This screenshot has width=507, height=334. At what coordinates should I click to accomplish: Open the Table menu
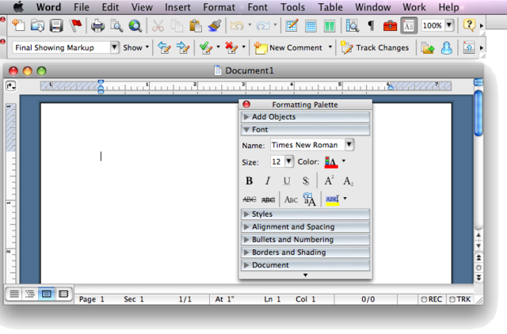pos(330,7)
